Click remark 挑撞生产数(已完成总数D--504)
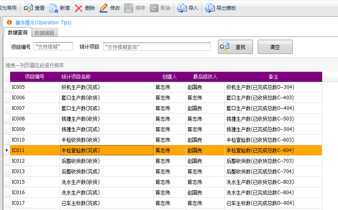This screenshot has height=210, width=338. [x=273, y=129]
